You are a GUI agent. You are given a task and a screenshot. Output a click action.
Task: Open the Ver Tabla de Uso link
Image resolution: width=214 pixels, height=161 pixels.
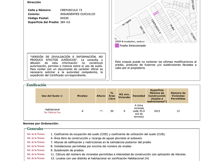click(52, 112)
